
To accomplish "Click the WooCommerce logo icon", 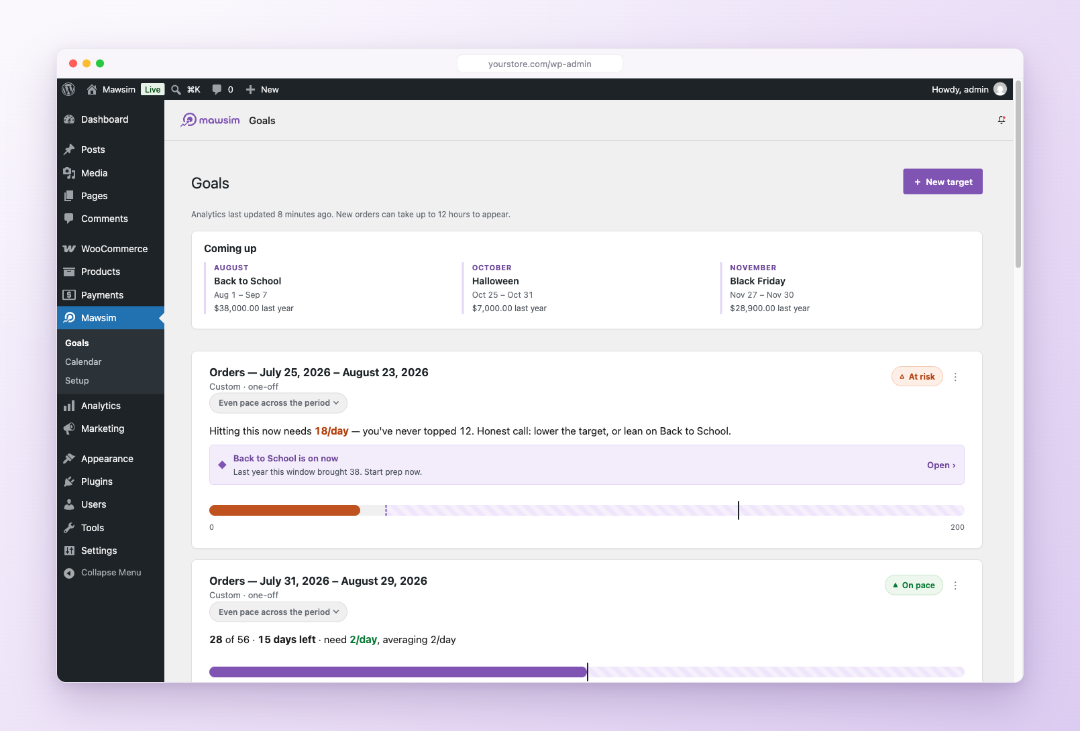I will (x=69, y=249).
